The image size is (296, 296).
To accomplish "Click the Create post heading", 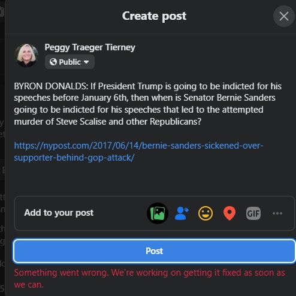I will pyautogui.click(x=154, y=16).
